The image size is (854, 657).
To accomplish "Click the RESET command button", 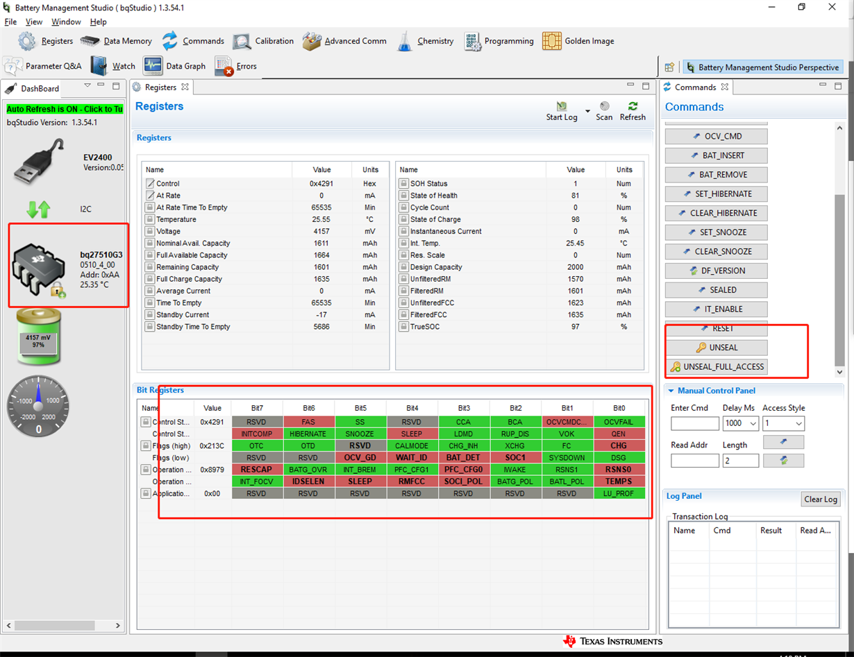I will tap(717, 328).
